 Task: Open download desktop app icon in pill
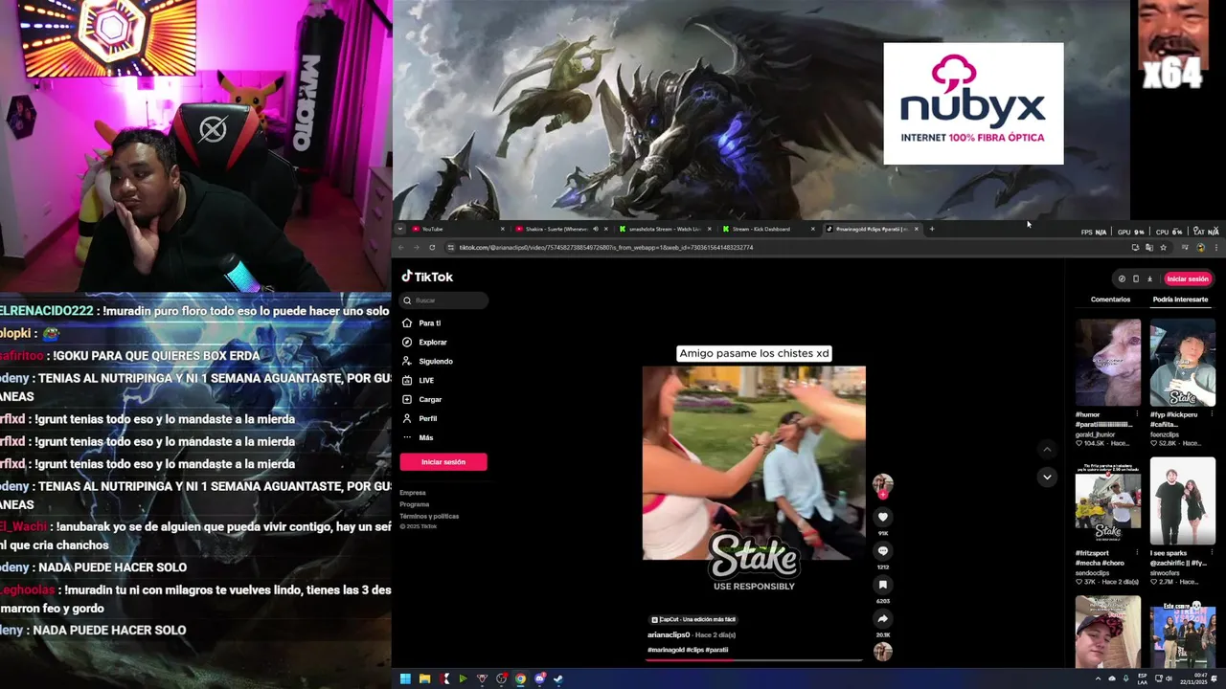click(1149, 279)
